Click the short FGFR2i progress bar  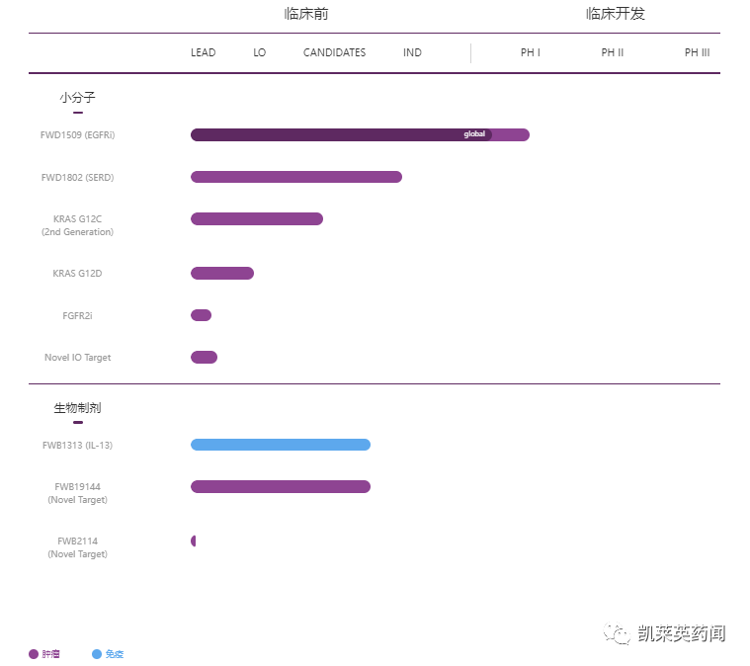click(201, 315)
